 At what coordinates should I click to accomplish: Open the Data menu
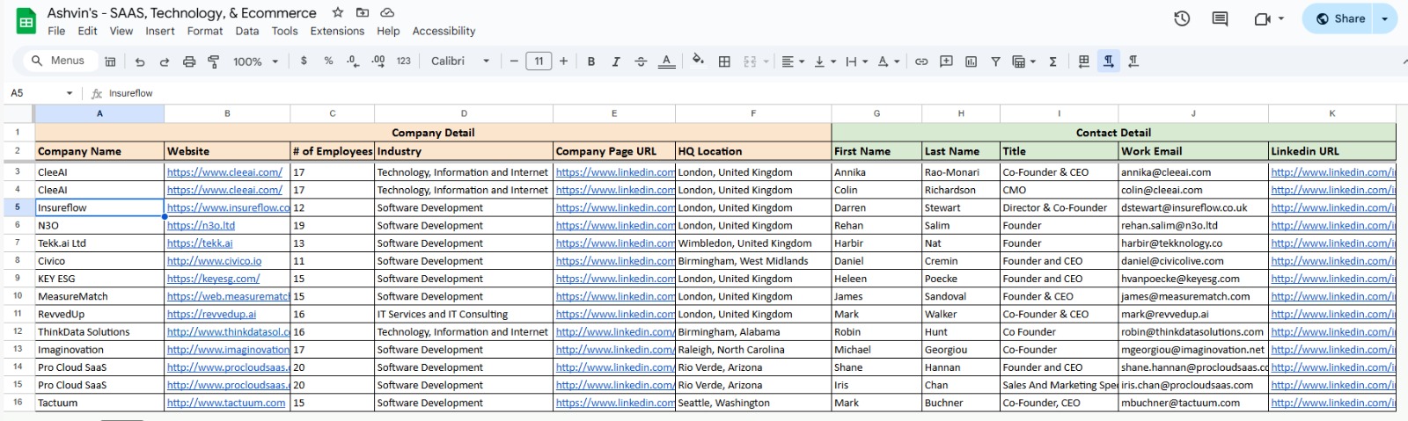pyautogui.click(x=247, y=31)
